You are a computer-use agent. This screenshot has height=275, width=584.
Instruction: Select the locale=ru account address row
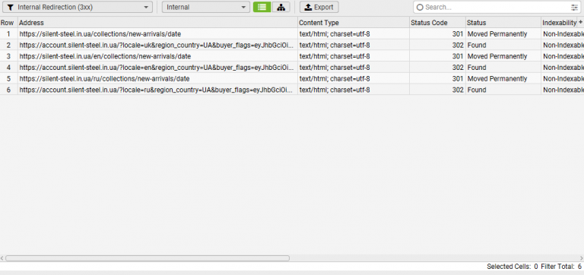point(157,90)
